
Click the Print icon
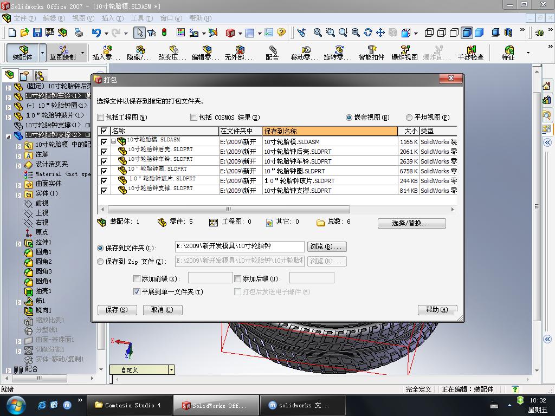(x=79, y=32)
